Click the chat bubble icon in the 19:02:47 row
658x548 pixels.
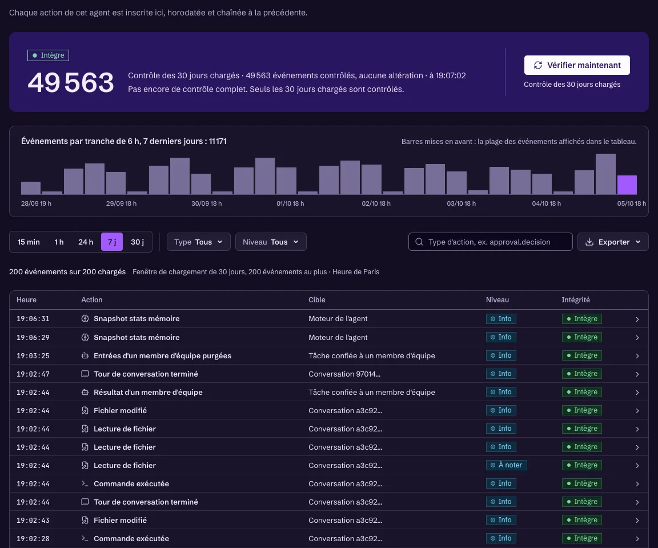[85, 374]
